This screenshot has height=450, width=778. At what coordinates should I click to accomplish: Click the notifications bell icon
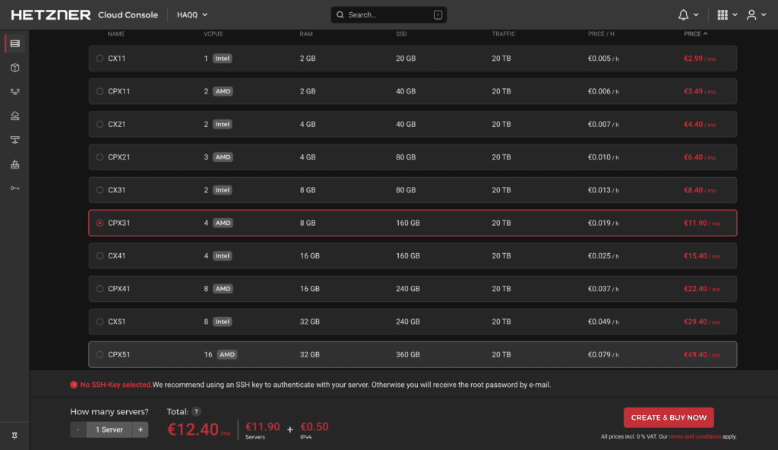point(683,14)
